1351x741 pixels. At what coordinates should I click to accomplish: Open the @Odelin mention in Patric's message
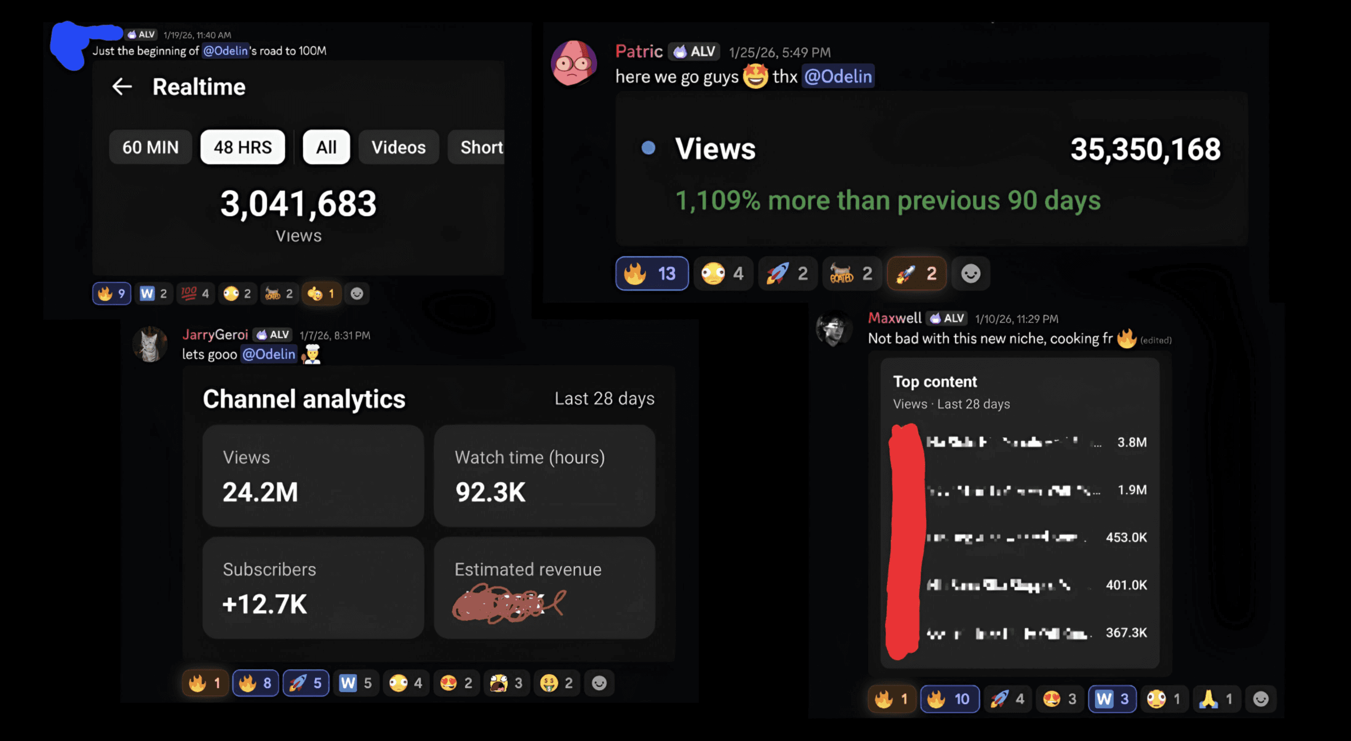coord(837,76)
